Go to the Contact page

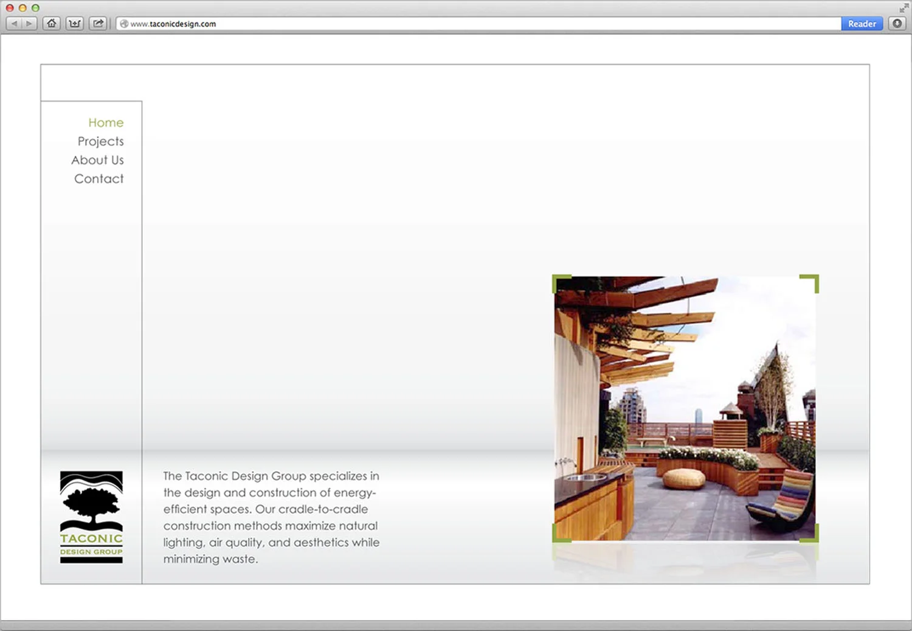98,178
